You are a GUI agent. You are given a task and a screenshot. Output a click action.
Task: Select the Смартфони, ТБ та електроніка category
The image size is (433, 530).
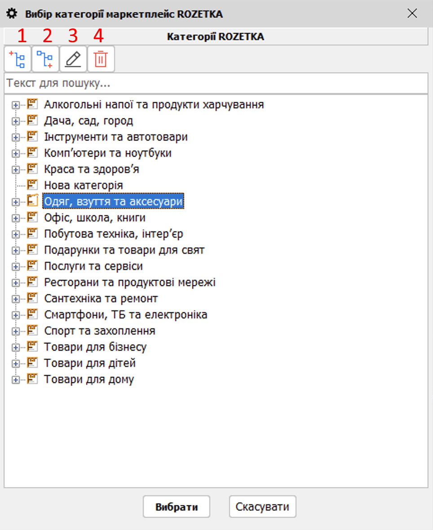coord(126,315)
